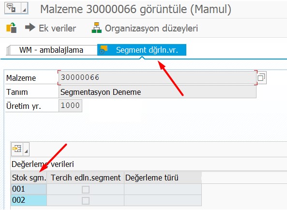Click the icon on Segment dğrln.vr. tab
Screen dimensions: 287x210
click(x=104, y=50)
